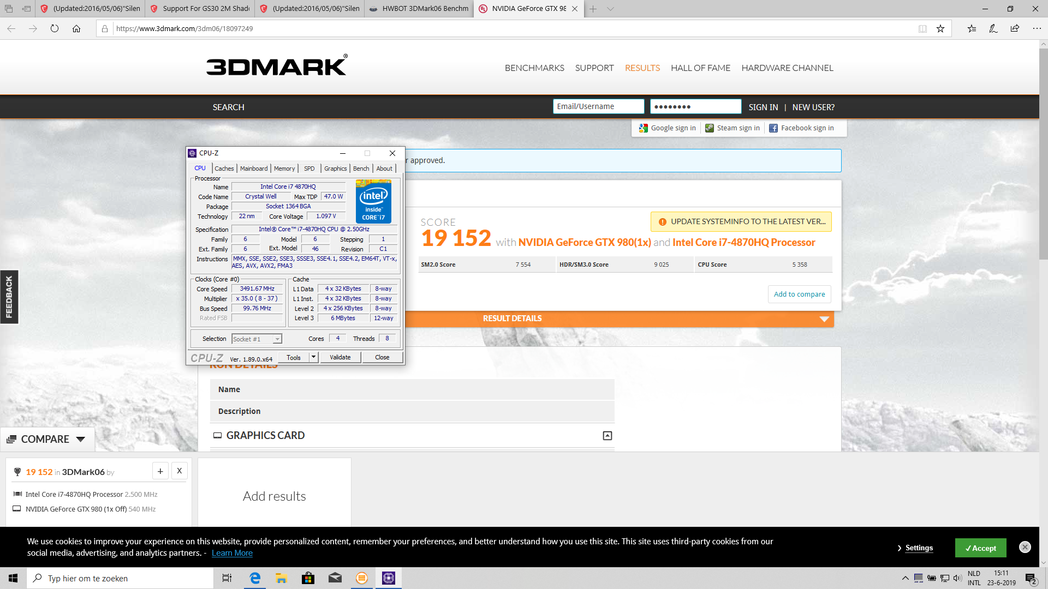This screenshot has width=1048, height=589.
Task: Click the share page icon
Action: (x=1015, y=28)
